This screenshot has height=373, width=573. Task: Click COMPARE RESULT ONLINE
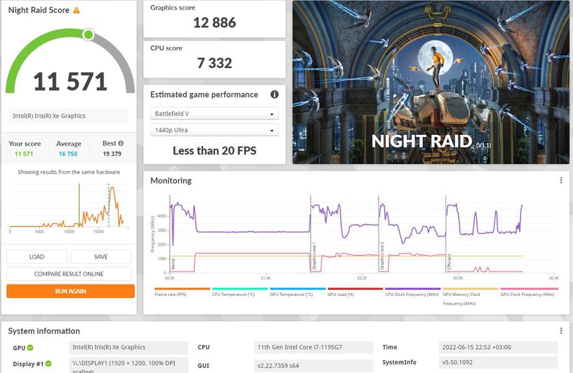tap(69, 273)
